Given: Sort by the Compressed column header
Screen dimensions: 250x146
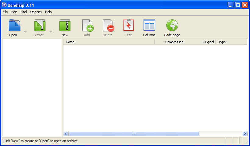Looking at the screenshot, I should 170,42.
